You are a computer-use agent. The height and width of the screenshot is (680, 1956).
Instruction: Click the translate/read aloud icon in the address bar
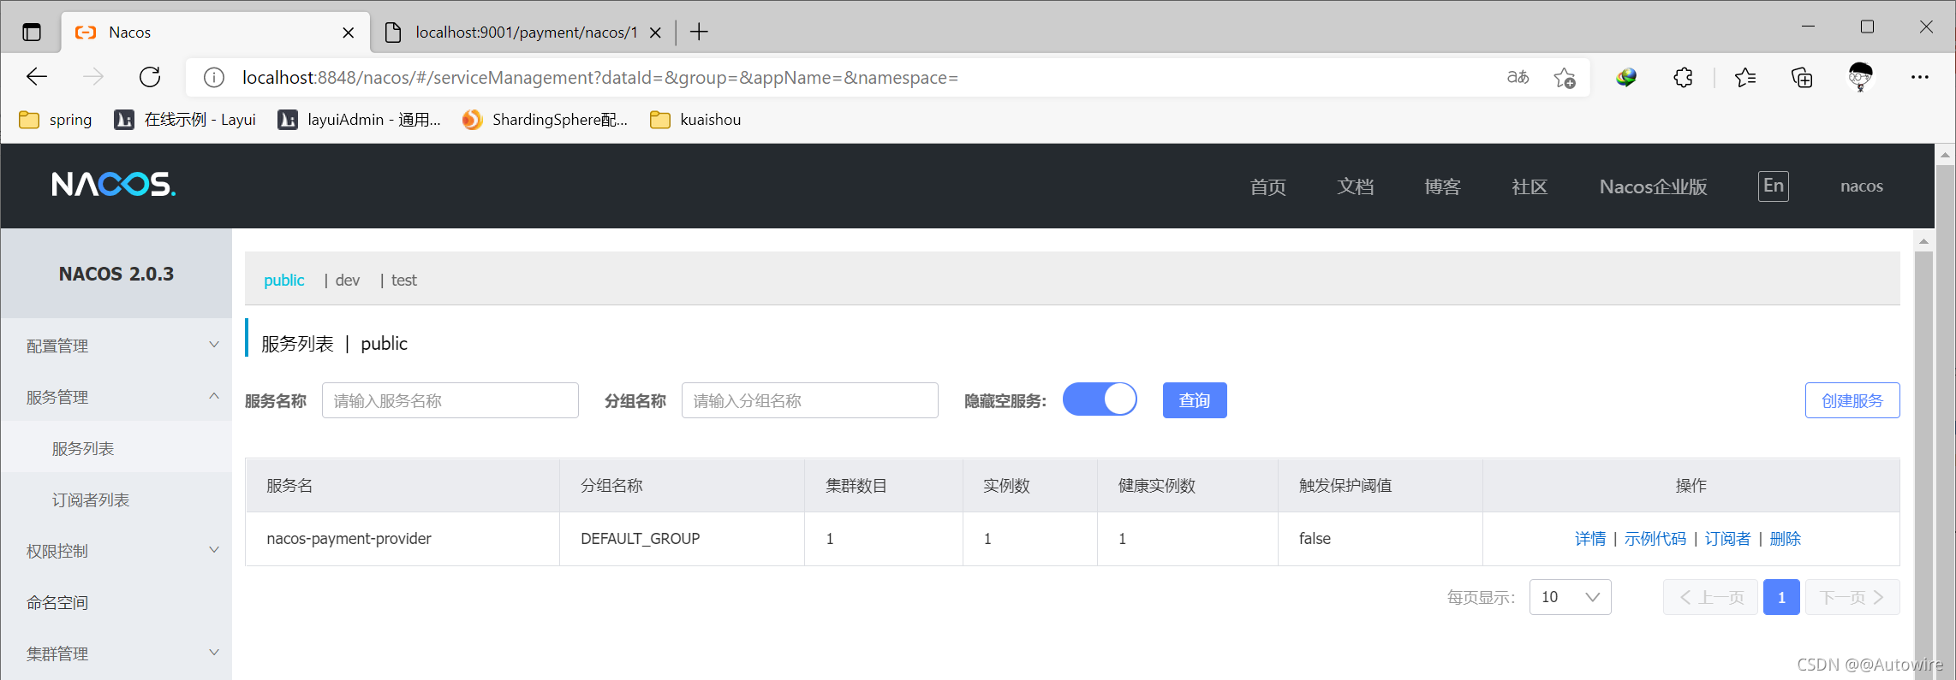(x=1518, y=77)
